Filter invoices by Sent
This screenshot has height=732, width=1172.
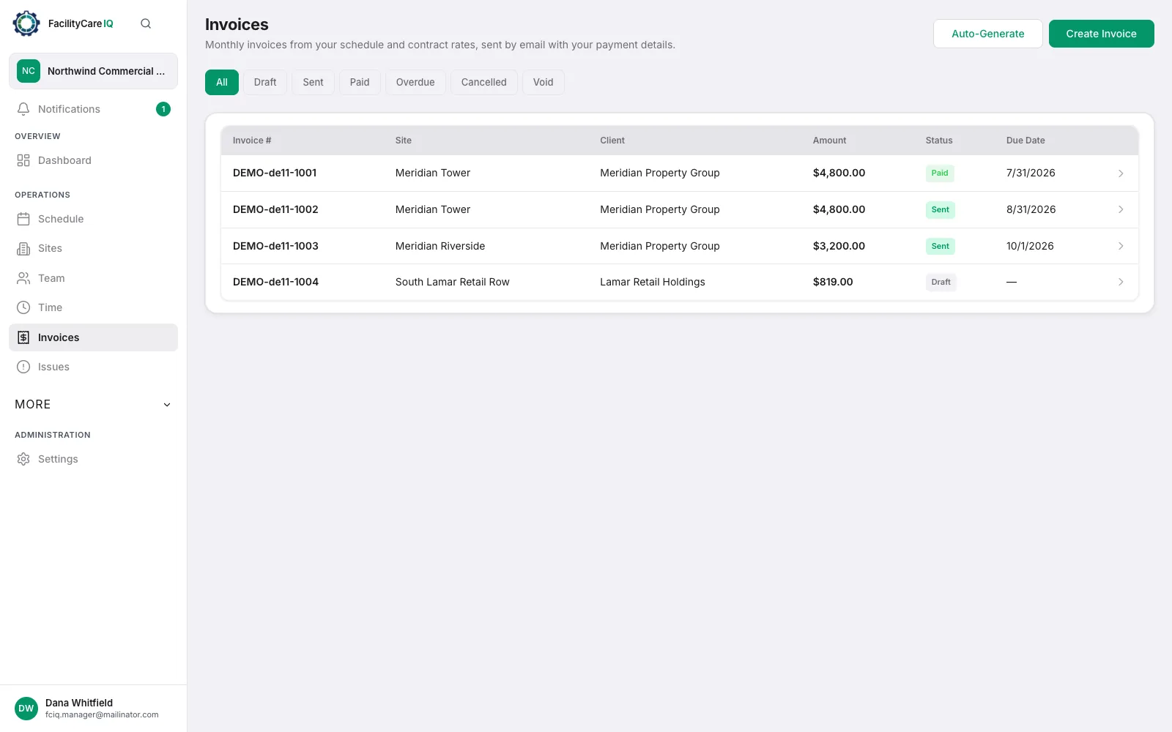click(313, 82)
